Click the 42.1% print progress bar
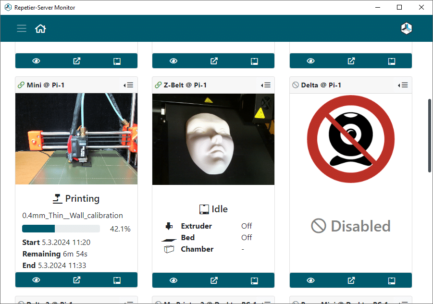This screenshot has height=304, width=433. 61,229
